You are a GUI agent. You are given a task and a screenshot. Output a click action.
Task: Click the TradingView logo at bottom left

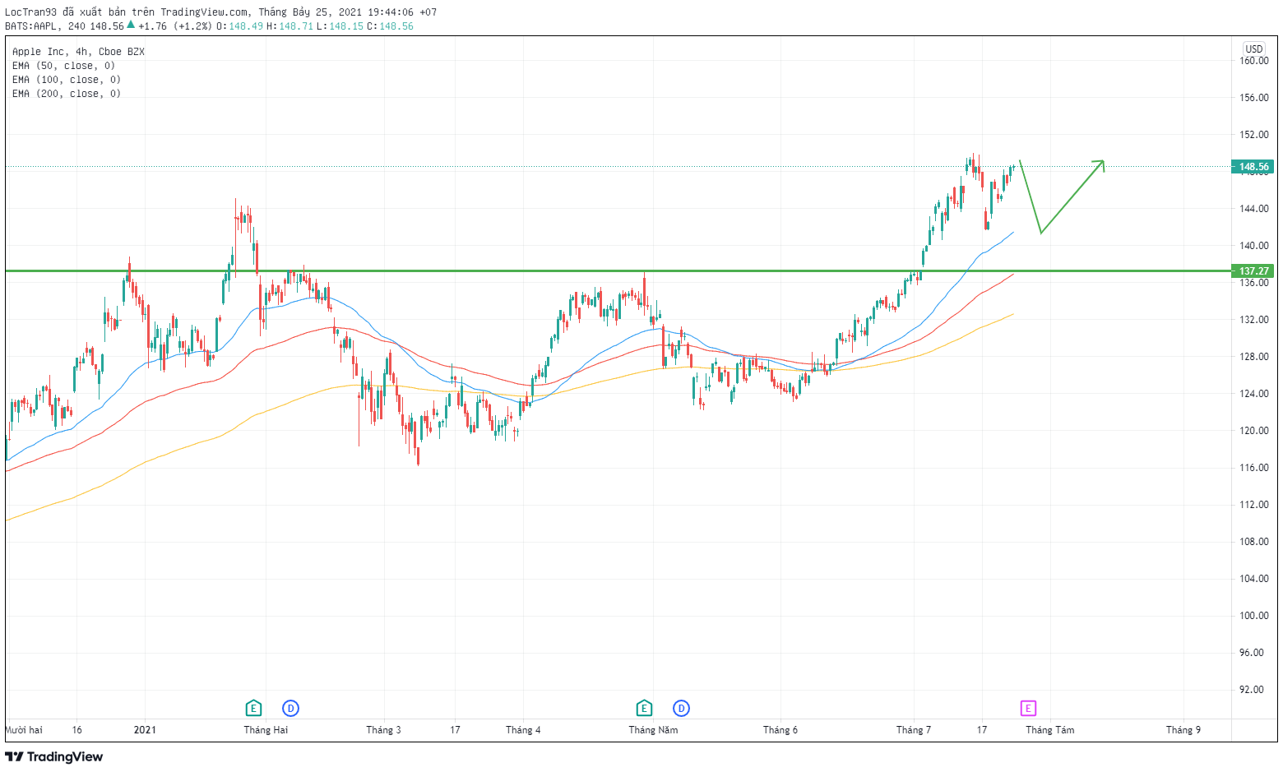[54, 756]
